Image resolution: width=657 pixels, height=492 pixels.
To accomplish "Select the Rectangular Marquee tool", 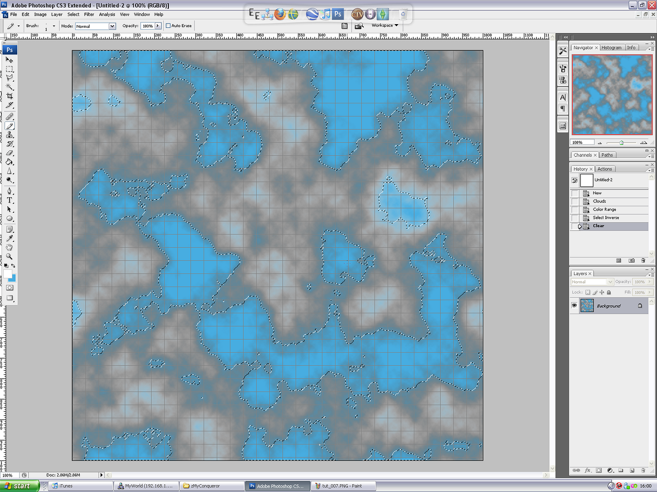I will (9, 69).
